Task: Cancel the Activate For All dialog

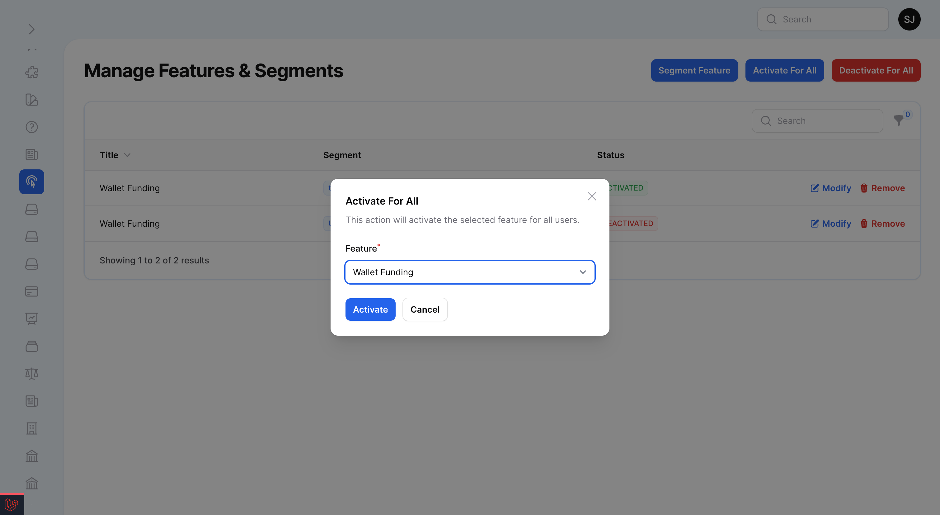Action: point(425,309)
